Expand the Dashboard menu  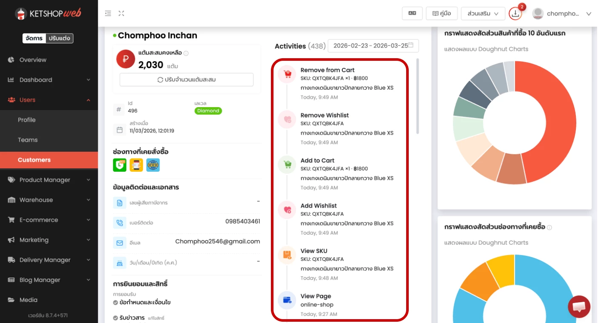[49, 80]
